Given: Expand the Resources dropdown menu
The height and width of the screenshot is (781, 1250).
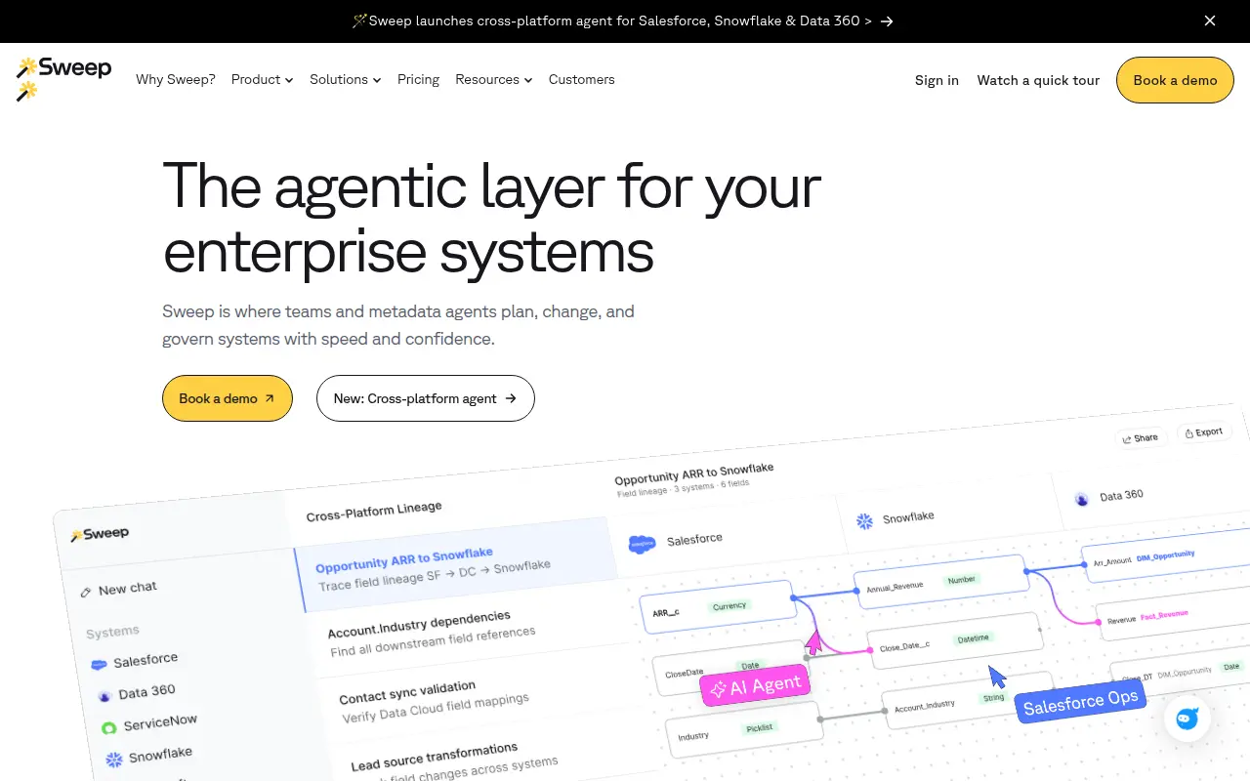Looking at the screenshot, I should point(494,79).
